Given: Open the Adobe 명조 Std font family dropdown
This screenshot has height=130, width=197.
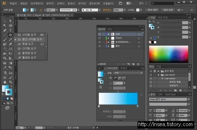Looking at the screenshot, I should click(x=189, y=99).
